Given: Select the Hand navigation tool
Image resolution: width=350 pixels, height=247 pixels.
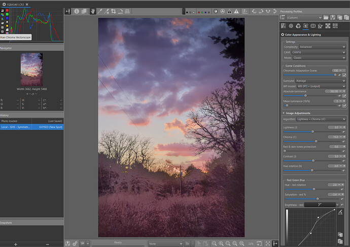Looking at the screenshot, I should 93,11.
